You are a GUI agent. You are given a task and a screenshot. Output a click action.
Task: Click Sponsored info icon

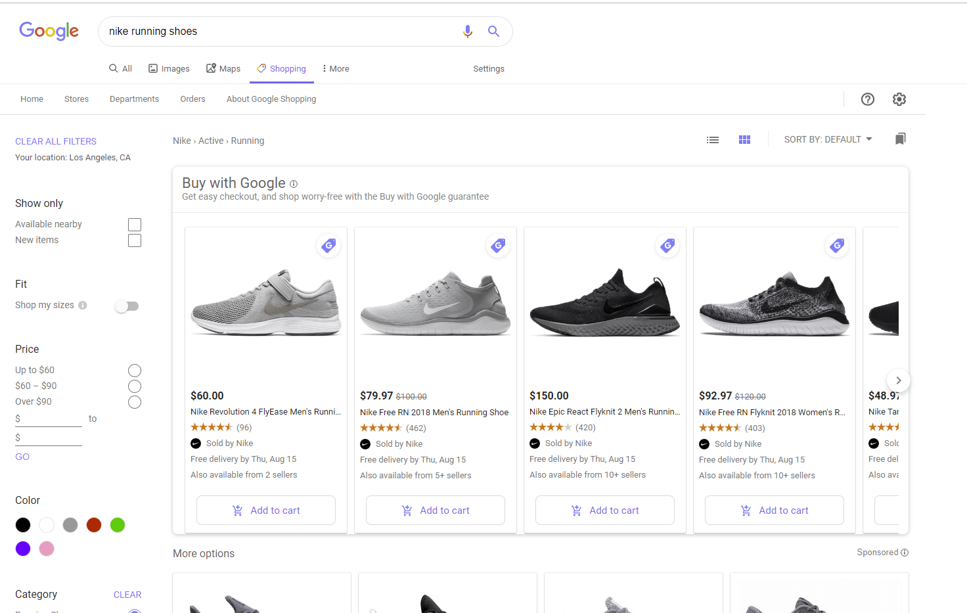pyautogui.click(x=905, y=553)
